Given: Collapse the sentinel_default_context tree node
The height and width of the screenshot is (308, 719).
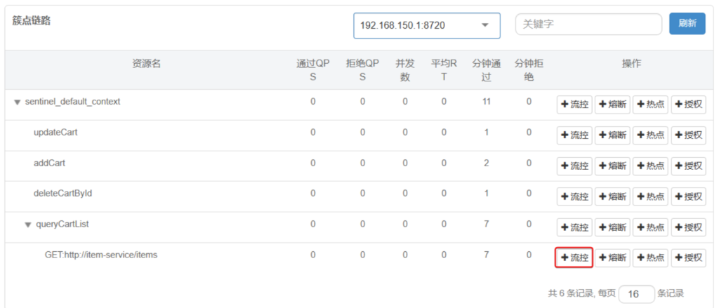Looking at the screenshot, I should (18, 102).
